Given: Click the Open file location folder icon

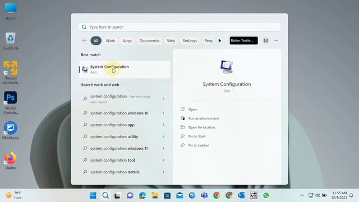Looking at the screenshot, I should pyautogui.click(x=182, y=127).
